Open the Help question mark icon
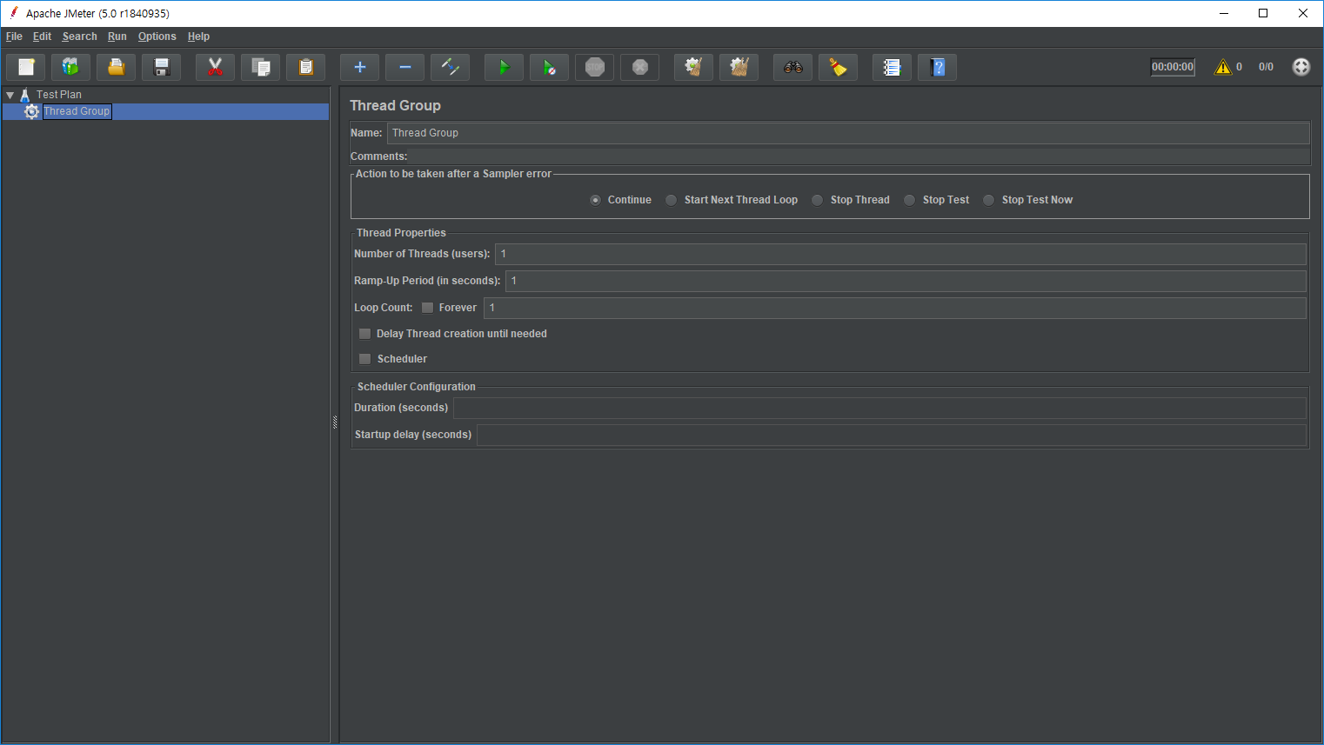This screenshot has height=745, width=1324. click(938, 67)
